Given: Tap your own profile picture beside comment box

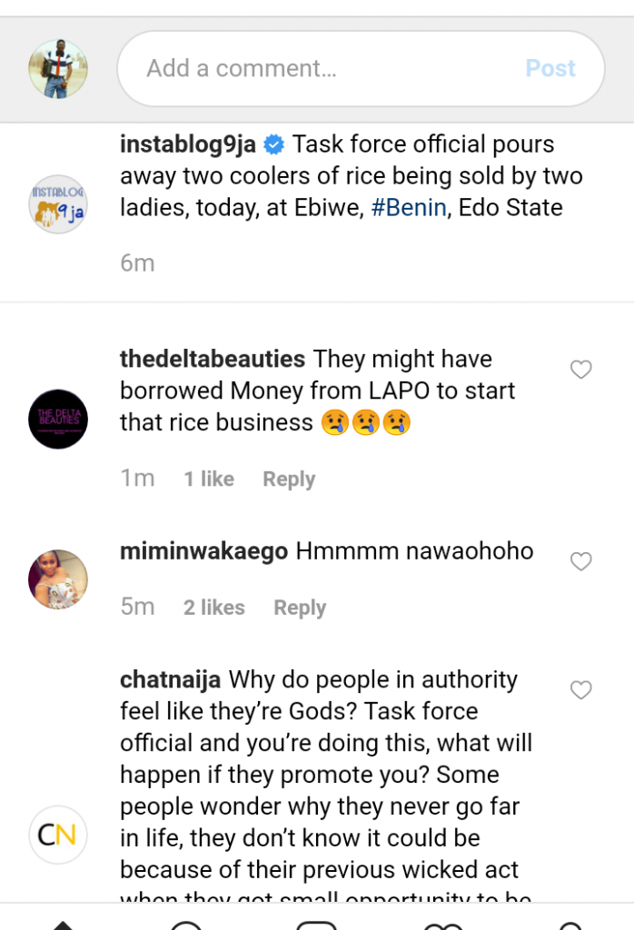Looking at the screenshot, I should coord(58,69).
